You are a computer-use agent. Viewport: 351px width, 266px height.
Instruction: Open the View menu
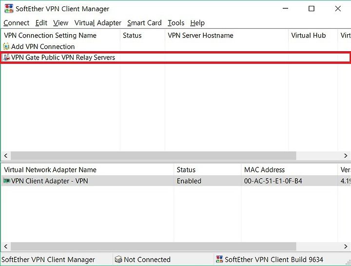tap(60, 23)
